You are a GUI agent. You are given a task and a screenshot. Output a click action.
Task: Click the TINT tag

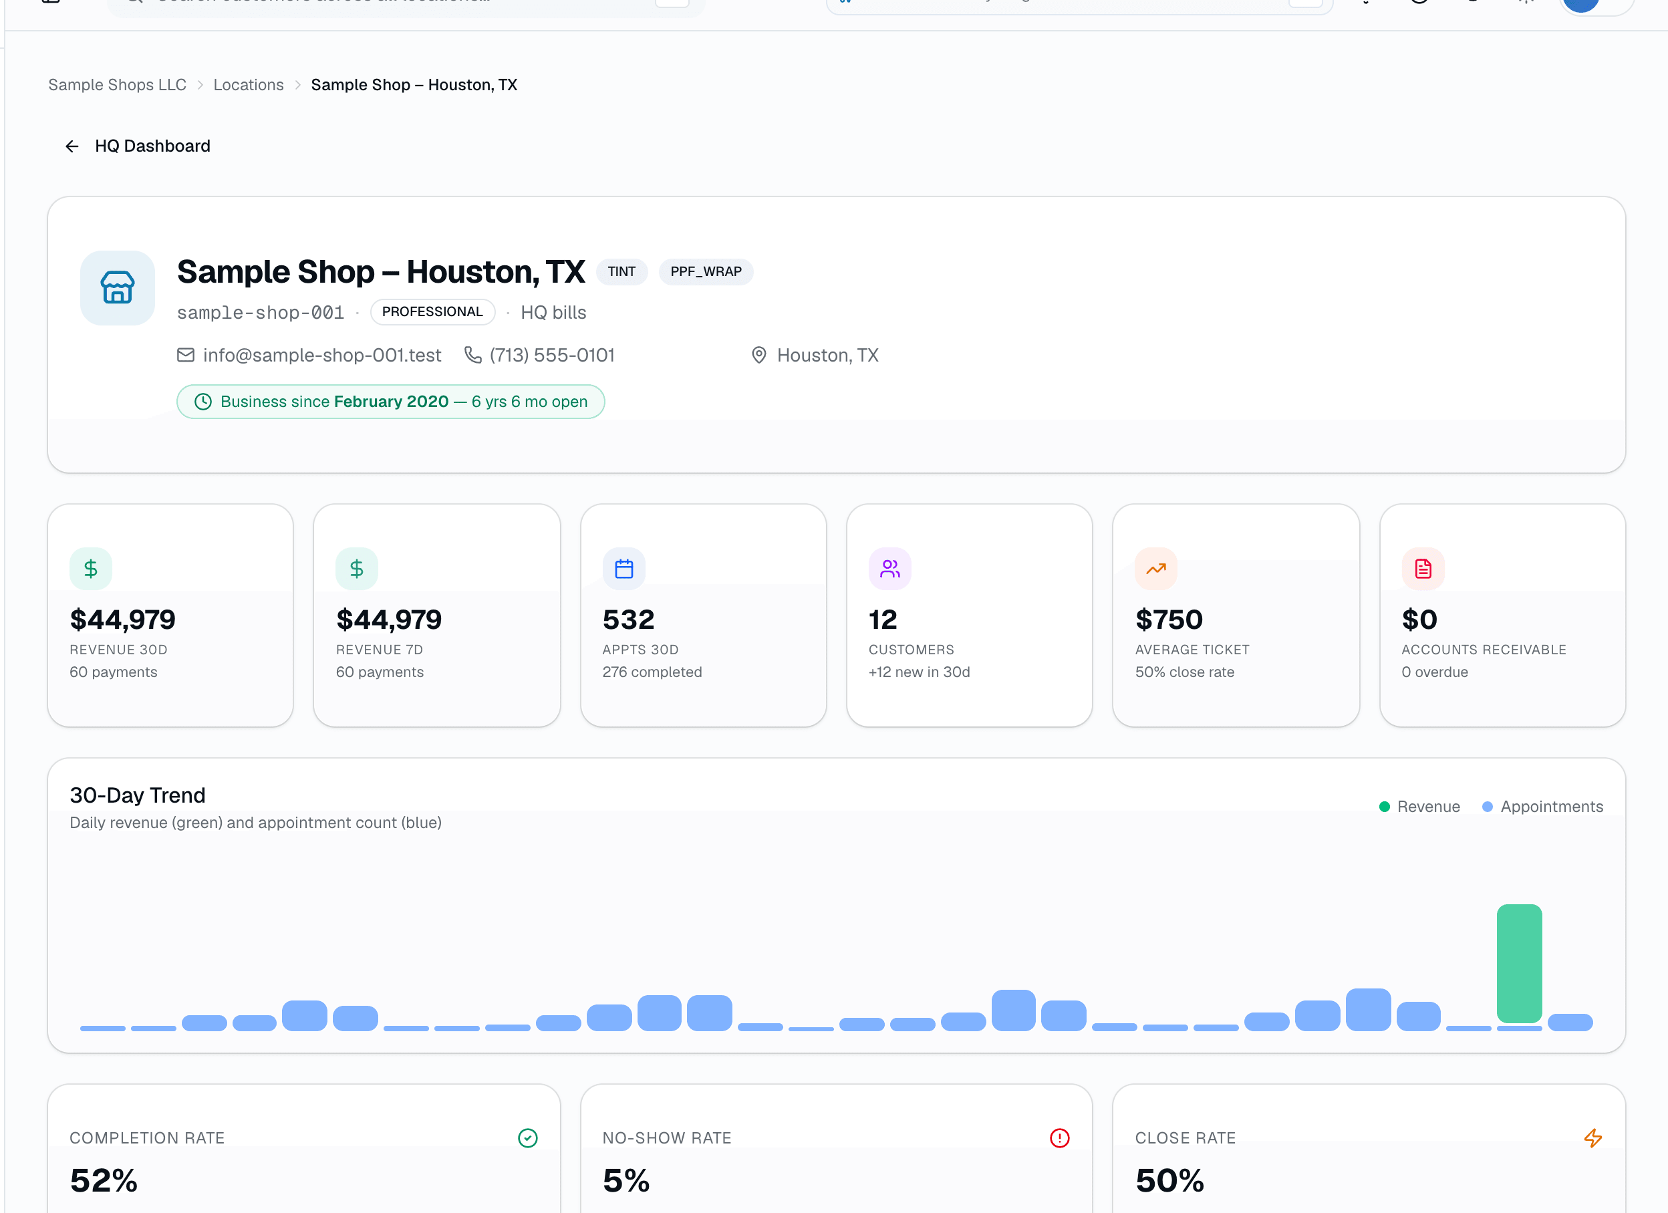621,271
